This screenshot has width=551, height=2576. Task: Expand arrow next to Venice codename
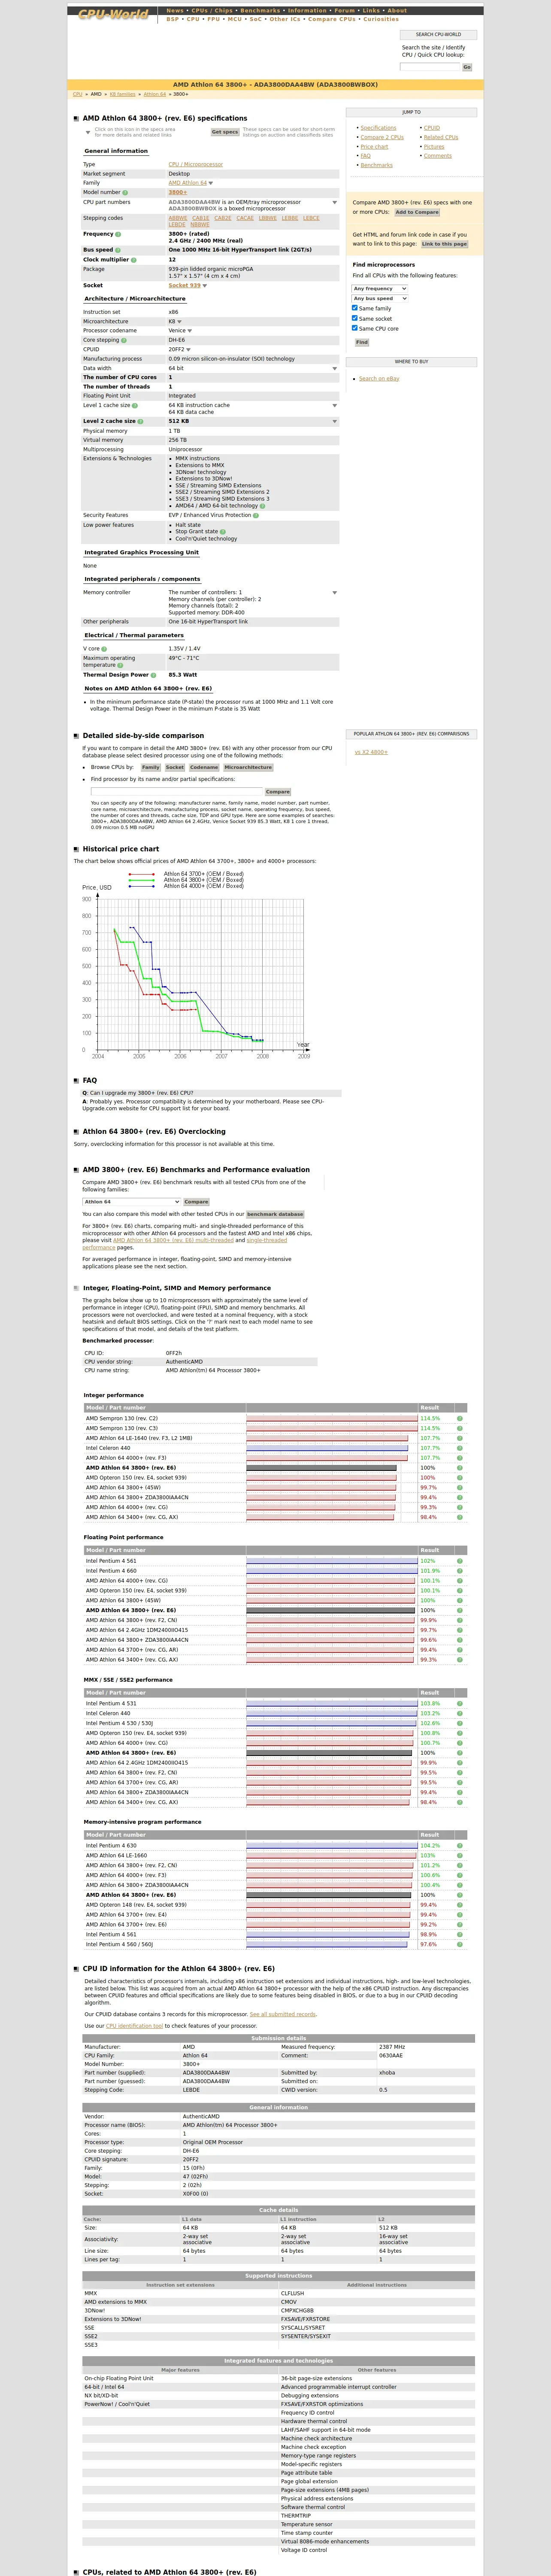[190, 331]
